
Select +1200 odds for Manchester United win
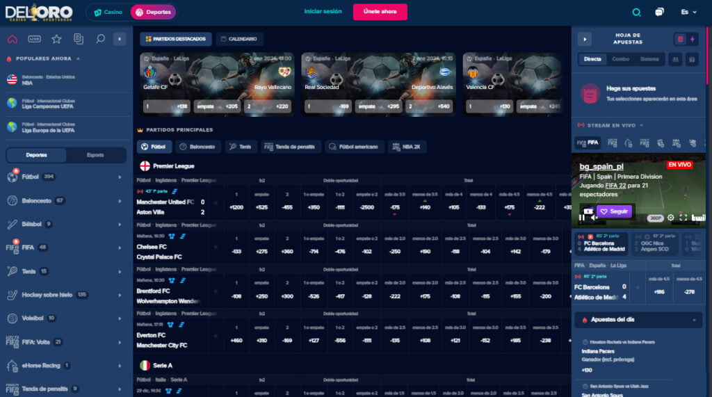coord(237,207)
